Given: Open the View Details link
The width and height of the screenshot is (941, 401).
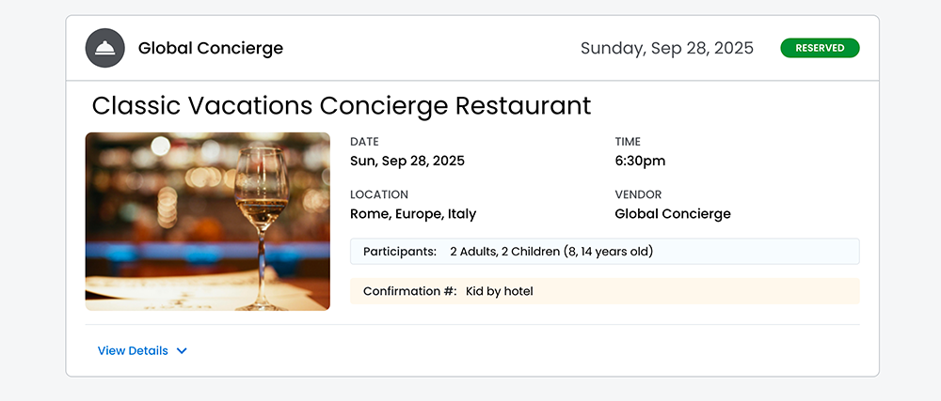Looking at the screenshot, I should tap(133, 351).
